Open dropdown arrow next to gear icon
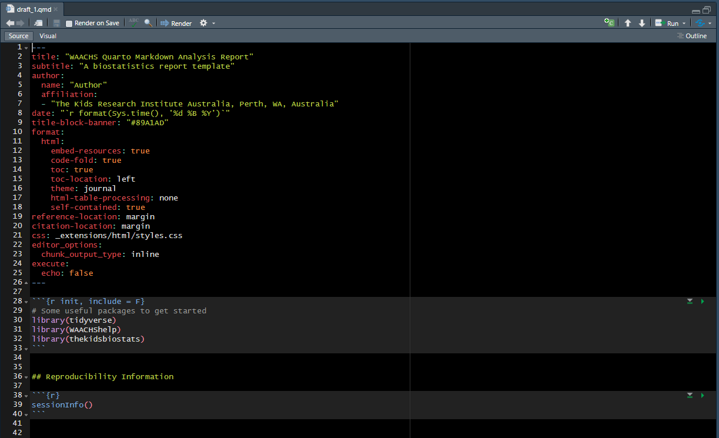This screenshot has height=438, width=719. click(213, 24)
